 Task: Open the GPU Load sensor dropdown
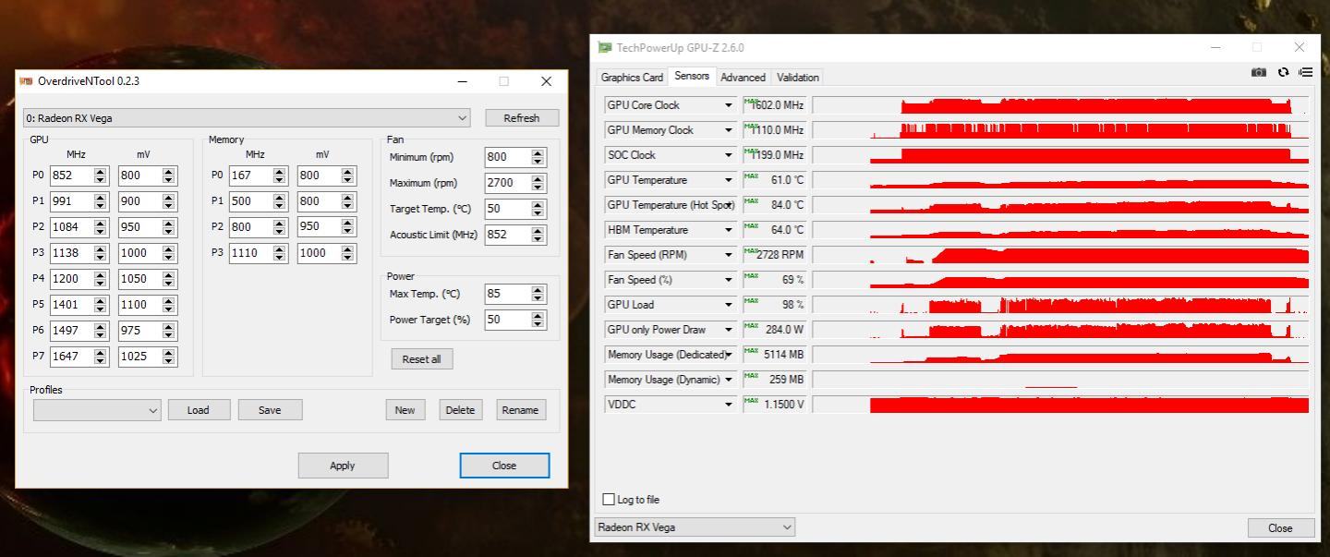click(728, 305)
